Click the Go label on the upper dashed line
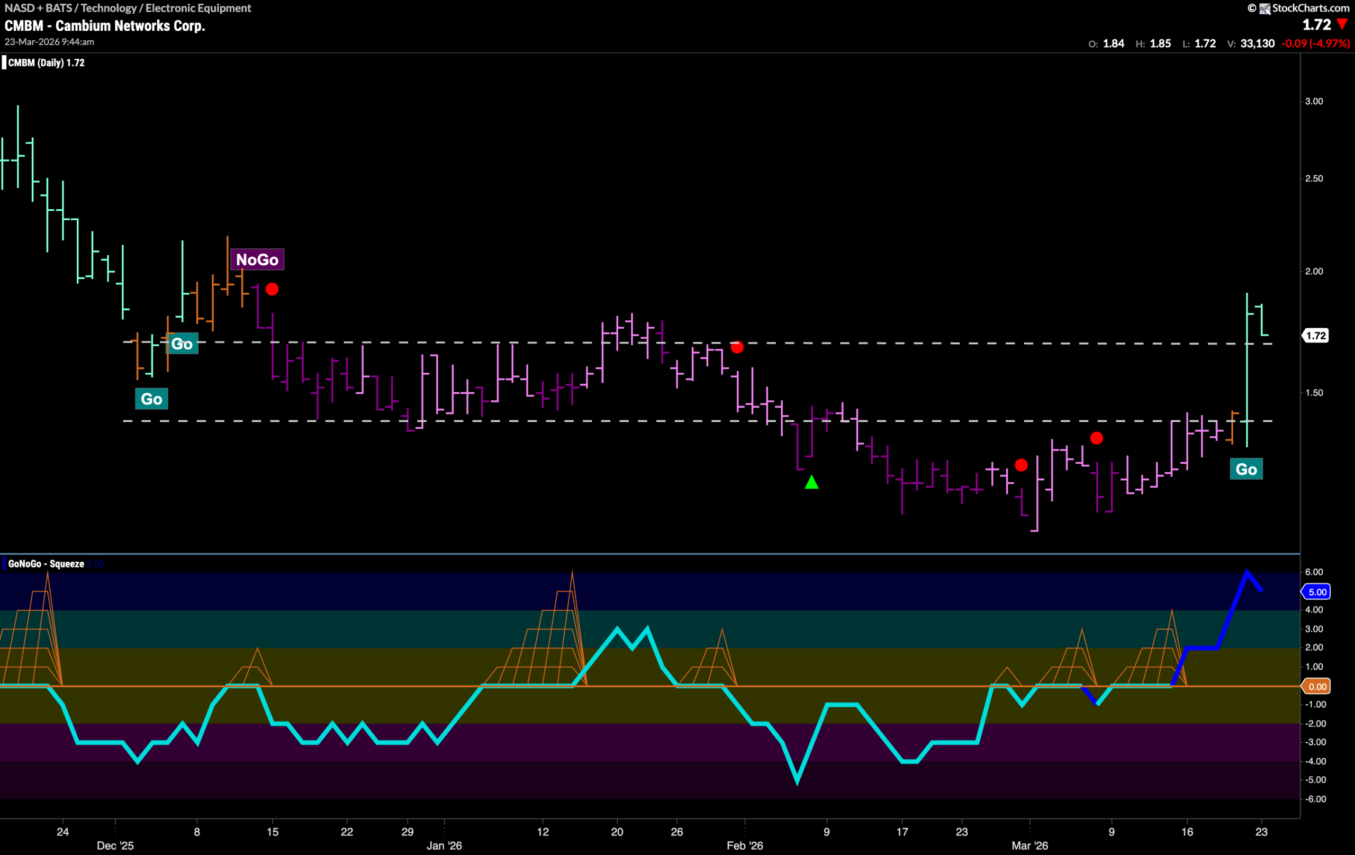Screen dimensions: 1355x855 point(182,344)
